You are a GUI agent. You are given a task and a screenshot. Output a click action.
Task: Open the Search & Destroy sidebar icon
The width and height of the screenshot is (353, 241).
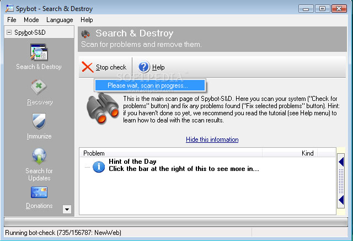click(x=39, y=52)
